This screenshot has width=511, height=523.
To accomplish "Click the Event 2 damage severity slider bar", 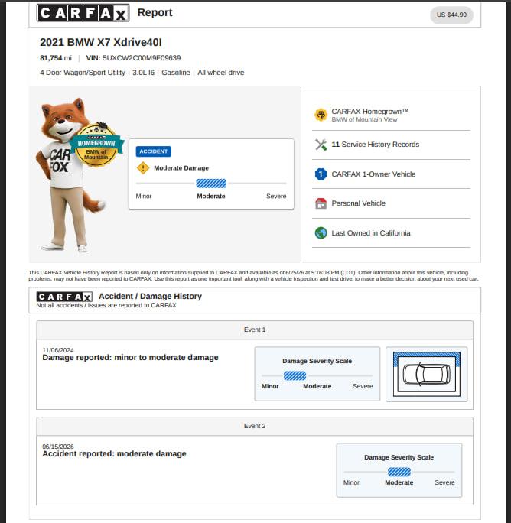I will (x=399, y=472).
